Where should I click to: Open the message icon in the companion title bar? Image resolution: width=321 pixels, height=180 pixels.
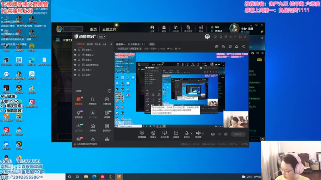215,37
